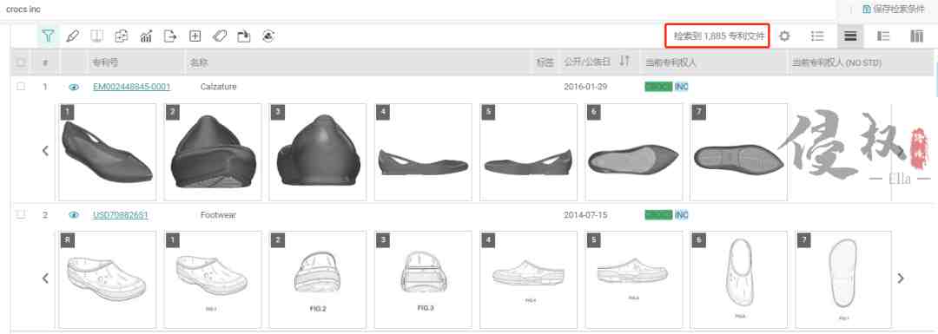
Task: Open the tag label icon
Action: (220, 36)
